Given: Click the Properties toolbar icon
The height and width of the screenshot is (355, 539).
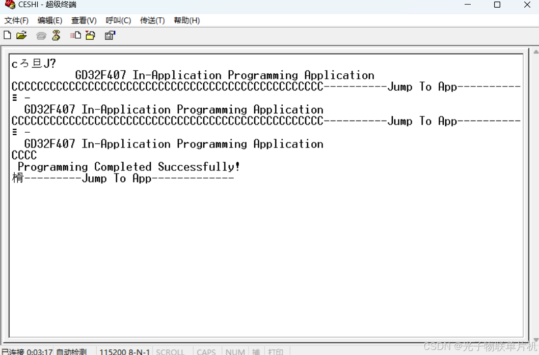Looking at the screenshot, I should click(x=110, y=35).
